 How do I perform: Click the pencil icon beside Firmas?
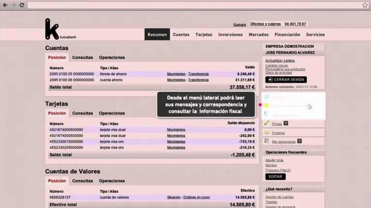pos(267,123)
